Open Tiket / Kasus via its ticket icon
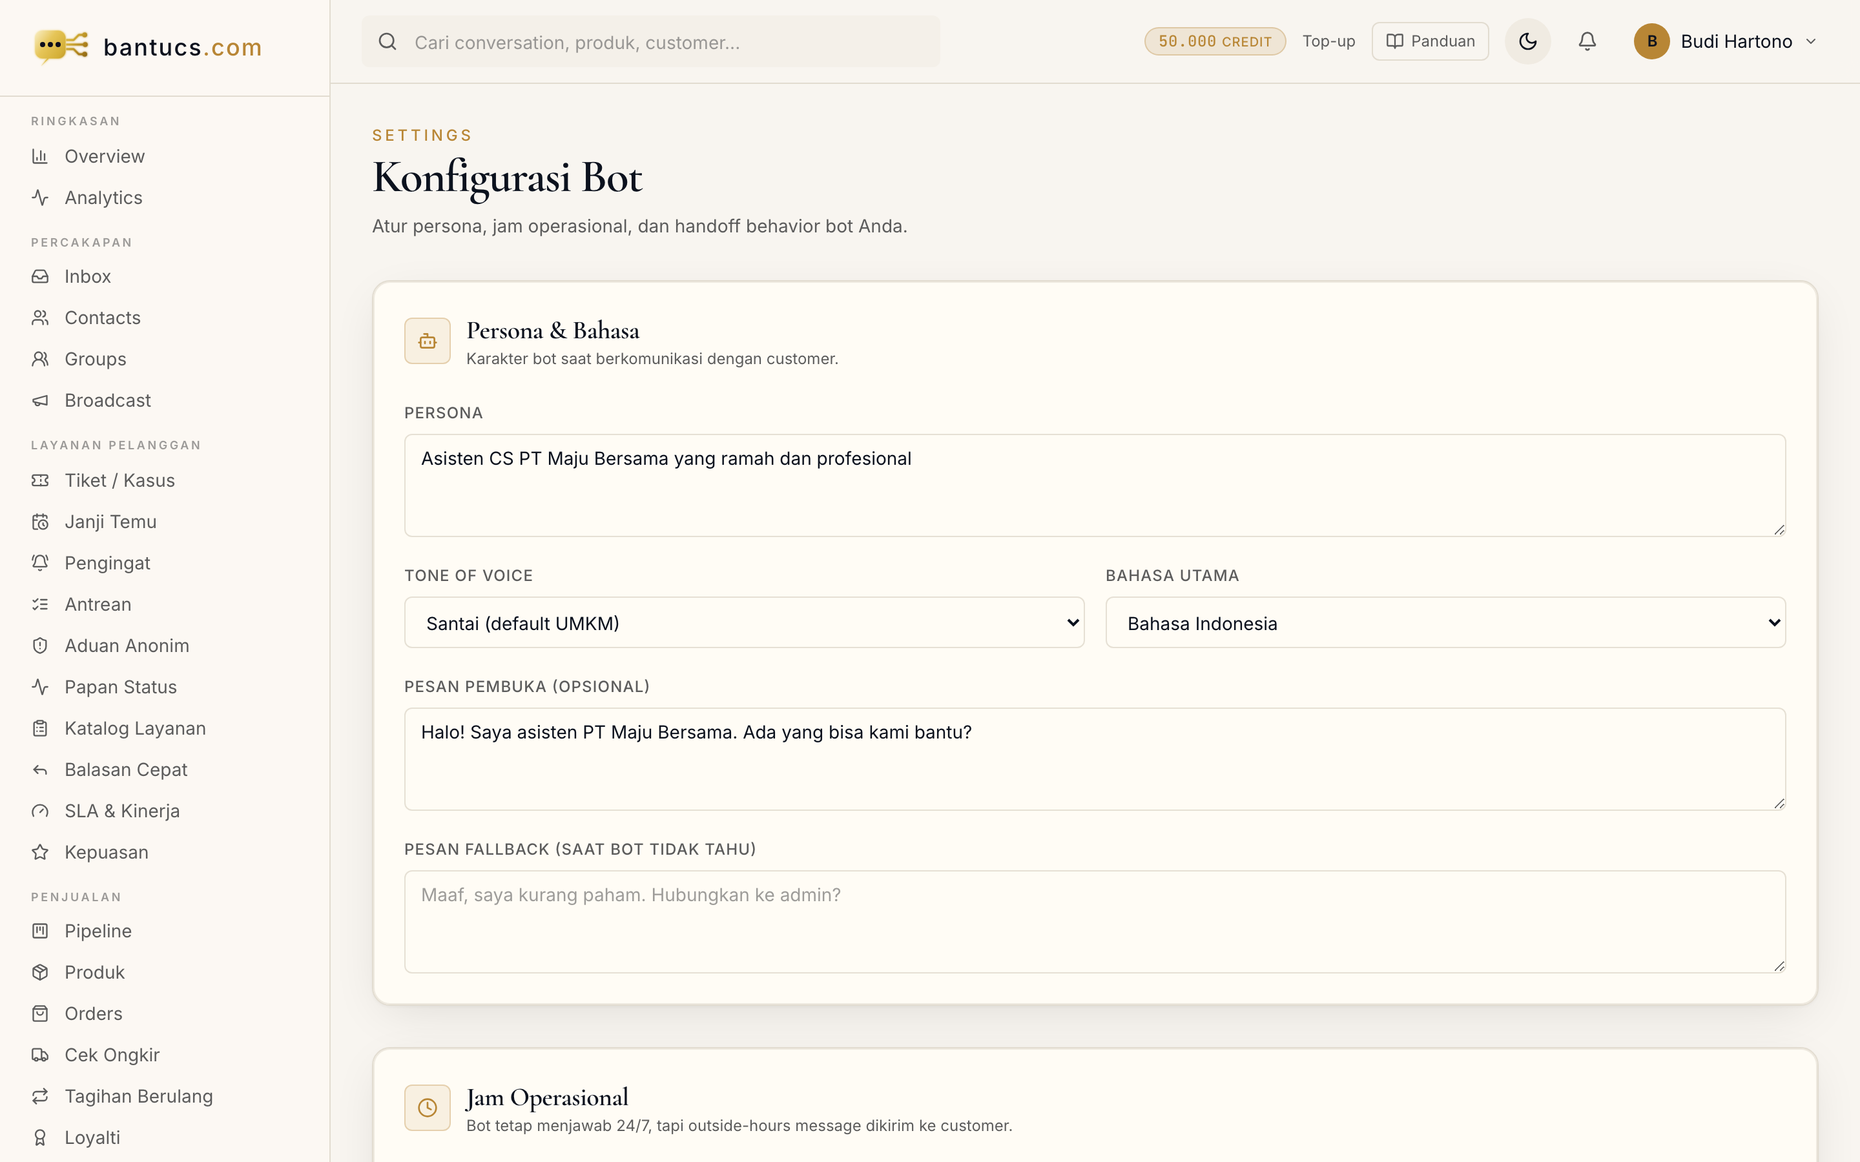Image resolution: width=1860 pixels, height=1162 pixels. click(40, 481)
